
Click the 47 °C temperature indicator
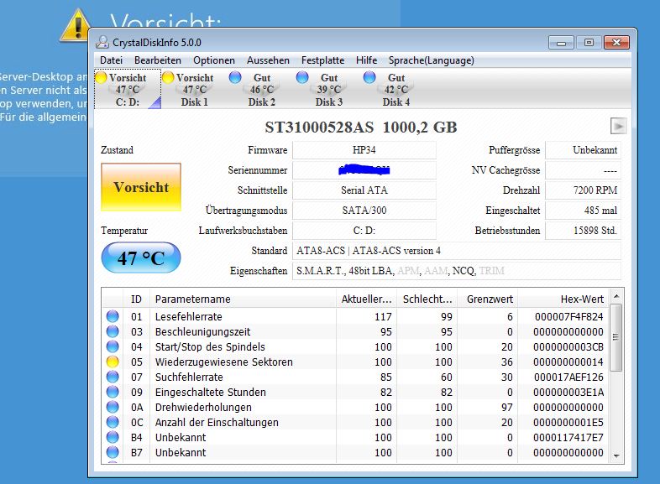pos(141,258)
